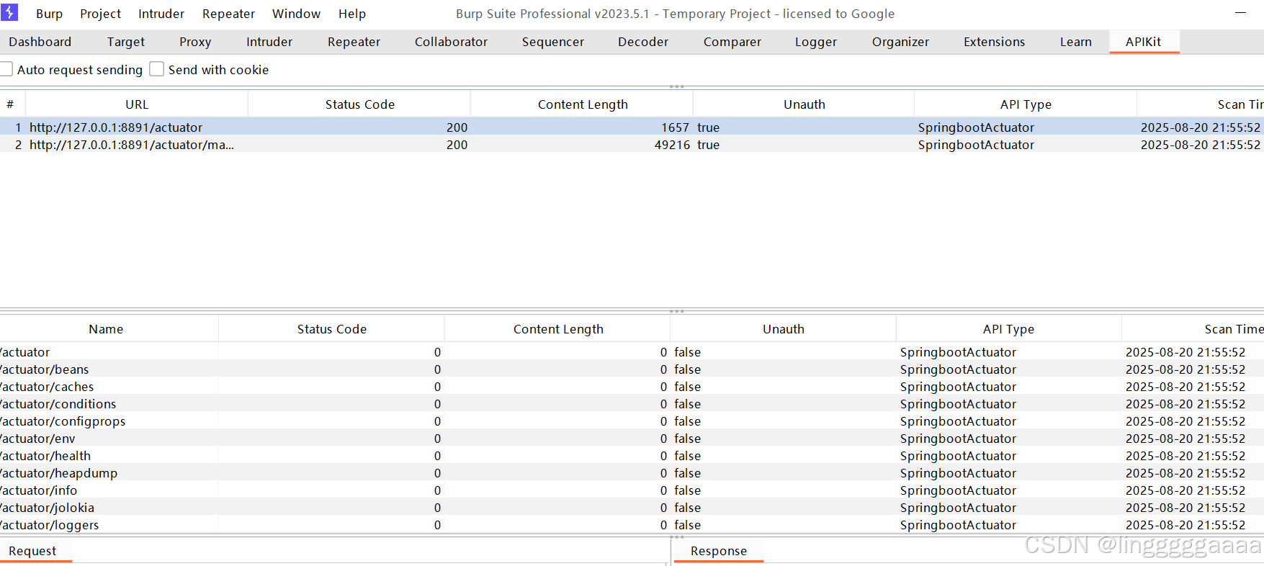
Task: Open the Learn tab
Action: click(1075, 42)
